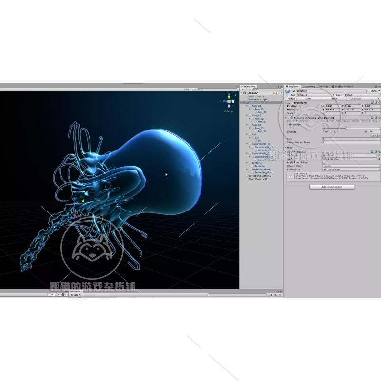Screen dimensions: 381x381
Task: Collapse top-level Bell tree node
Action: (x=247, y=134)
